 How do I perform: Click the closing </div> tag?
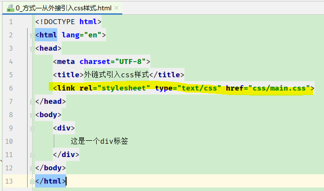[66, 155]
